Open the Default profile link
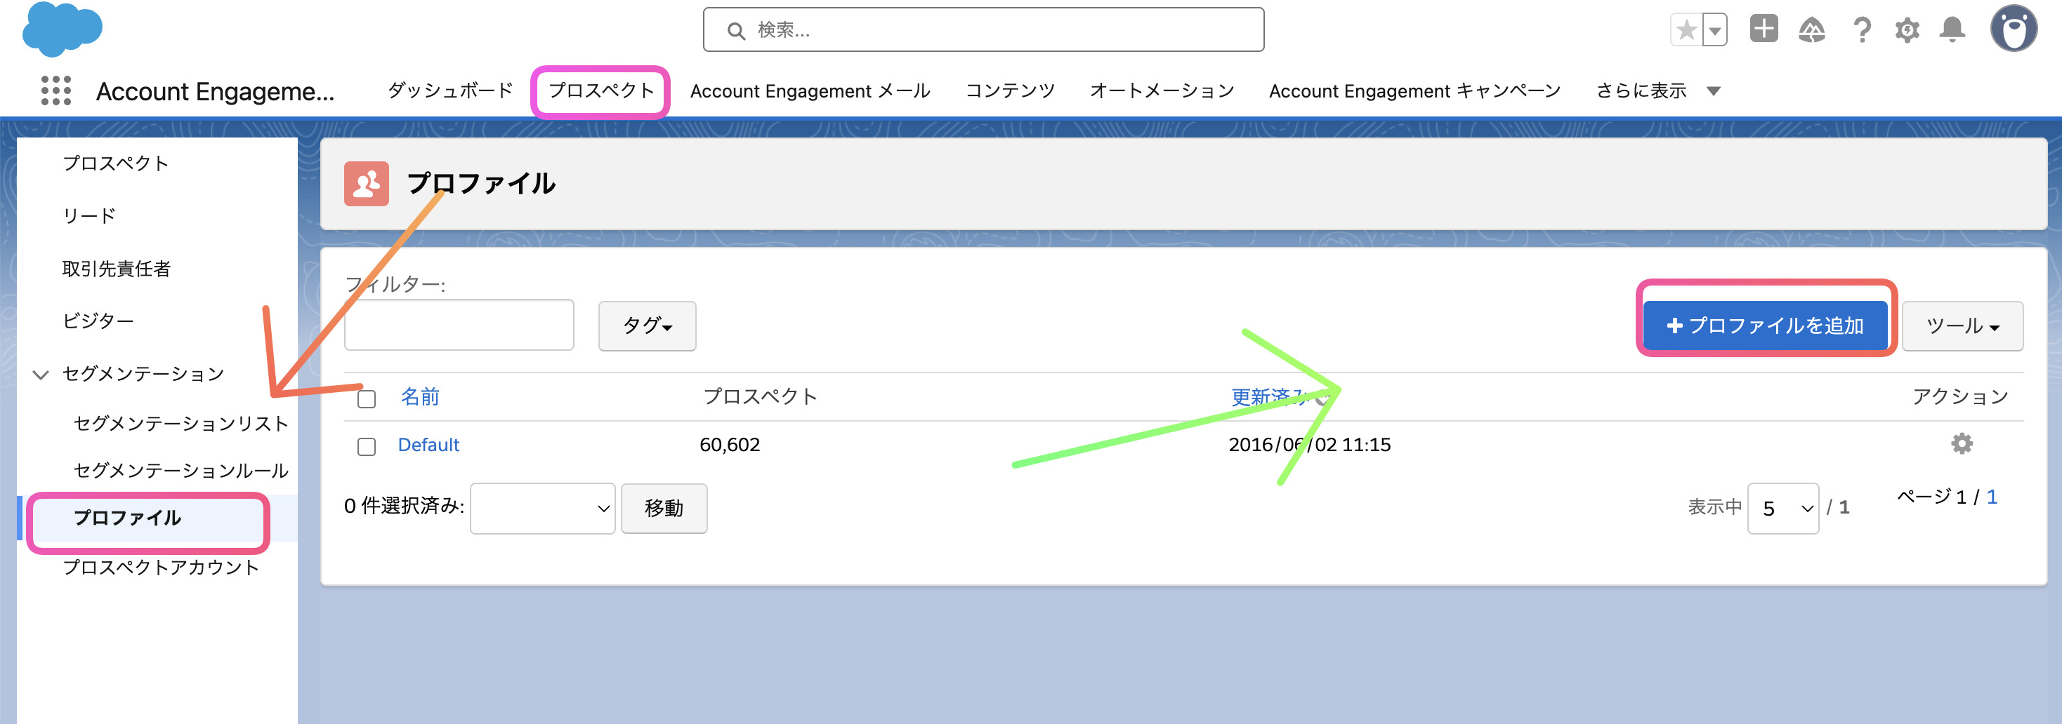2062x724 pixels. point(428,445)
